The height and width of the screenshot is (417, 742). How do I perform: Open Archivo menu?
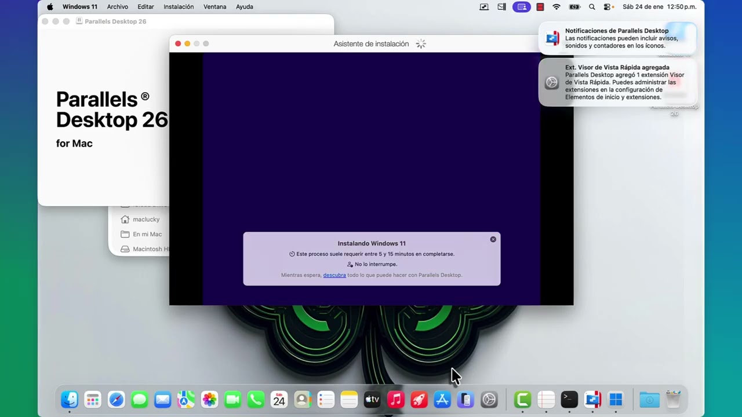118,7
